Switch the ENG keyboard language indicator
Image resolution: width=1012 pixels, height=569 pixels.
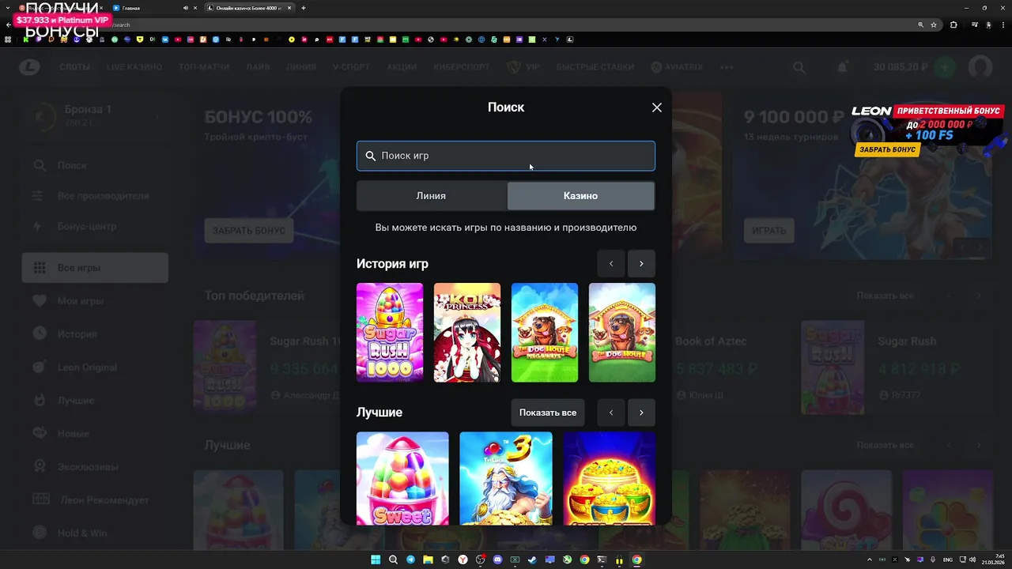pyautogui.click(x=948, y=560)
